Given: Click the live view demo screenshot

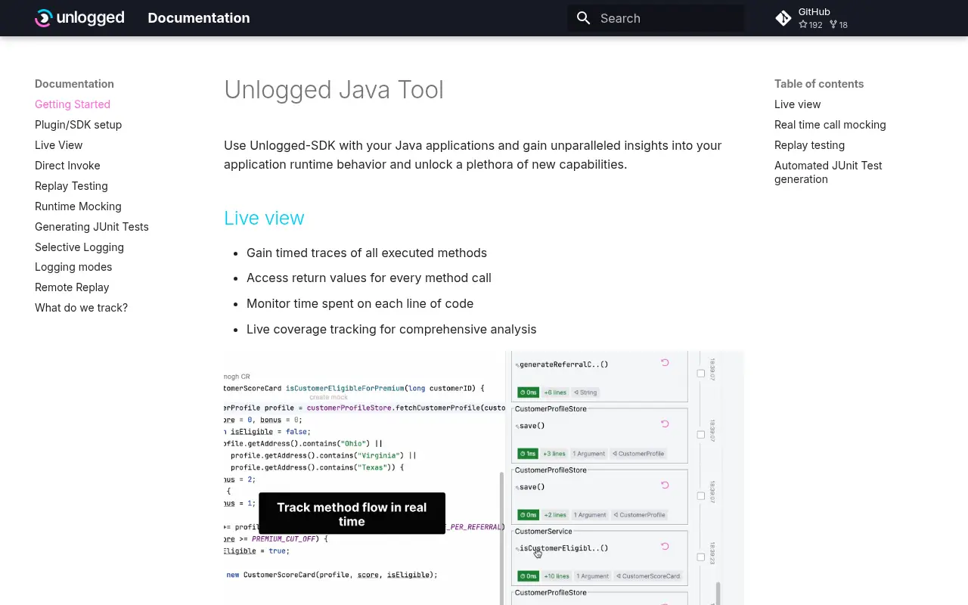Looking at the screenshot, I should point(484,478).
